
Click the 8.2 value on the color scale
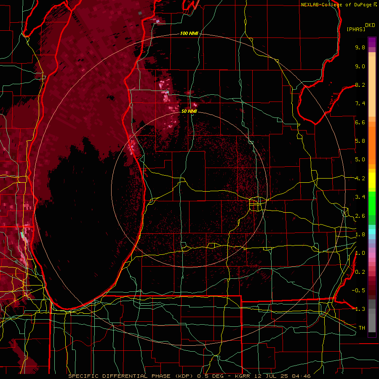tap(360, 85)
